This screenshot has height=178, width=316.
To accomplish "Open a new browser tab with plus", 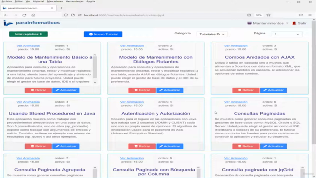I will [x=61, y=8].
